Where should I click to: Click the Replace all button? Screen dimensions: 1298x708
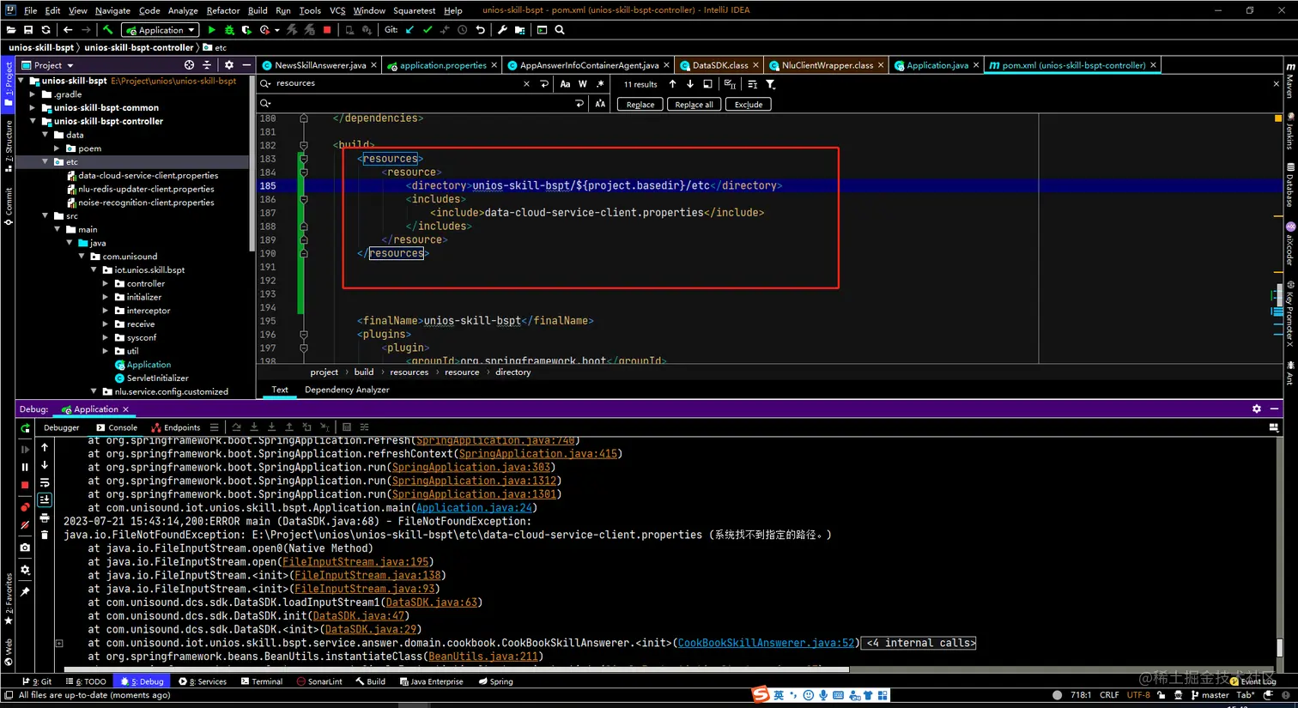[x=694, y=105]
